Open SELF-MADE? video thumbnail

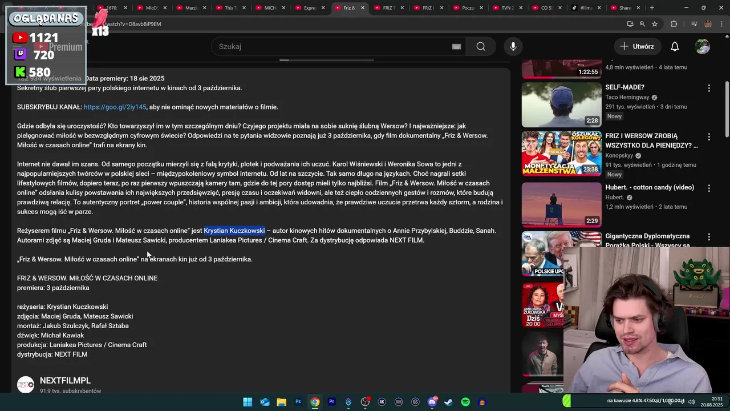562,105
